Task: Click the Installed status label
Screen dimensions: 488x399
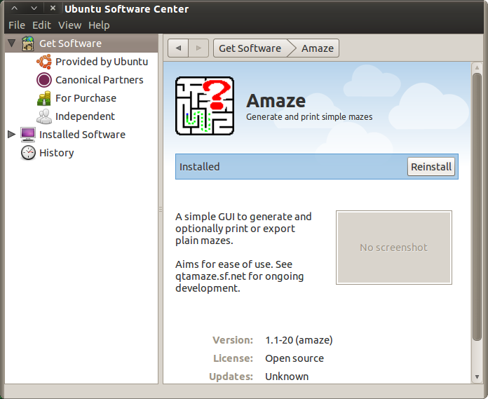Action: point(199,167)
